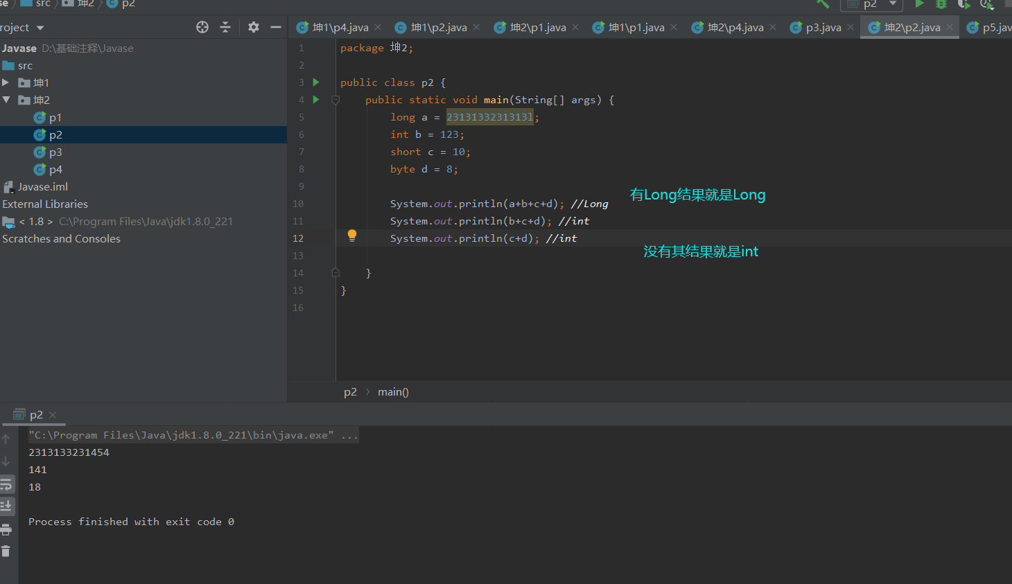The width and height of the screenshot is (1012, 584).
Task: Close the p3.java tab
Action: (850, 27)
